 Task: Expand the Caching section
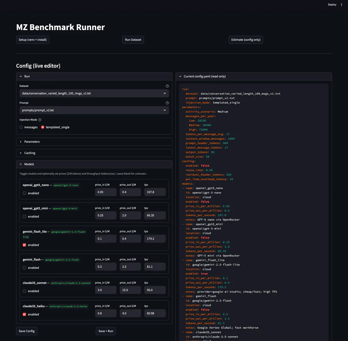(x=93, y=153)
